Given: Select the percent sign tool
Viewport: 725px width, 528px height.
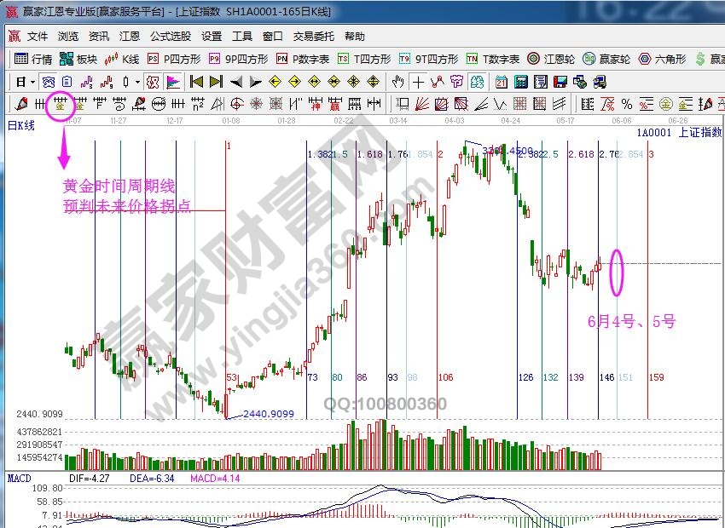Looking at the screenshot, I should [x=627, y=104].
